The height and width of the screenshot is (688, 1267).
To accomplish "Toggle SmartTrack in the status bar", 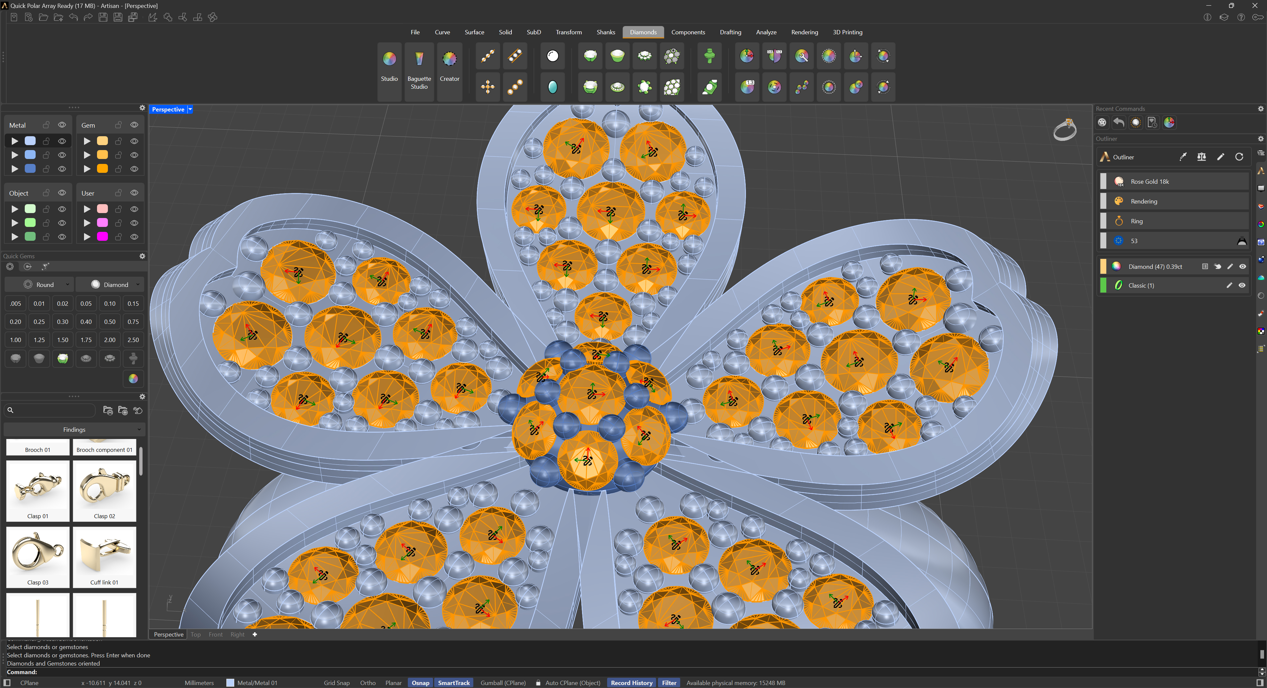I will (x=453, y=683).
